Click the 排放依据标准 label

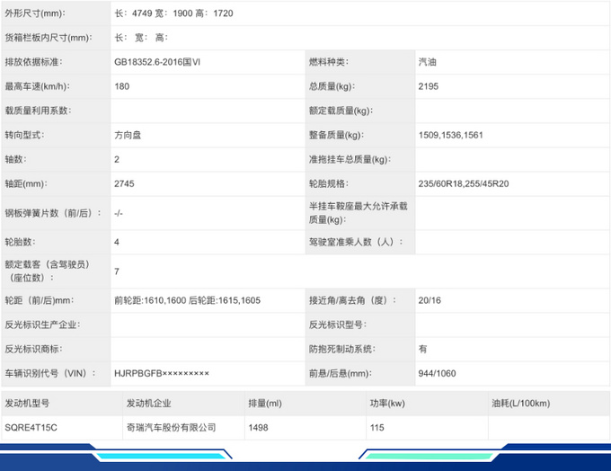tap(33, 62)
